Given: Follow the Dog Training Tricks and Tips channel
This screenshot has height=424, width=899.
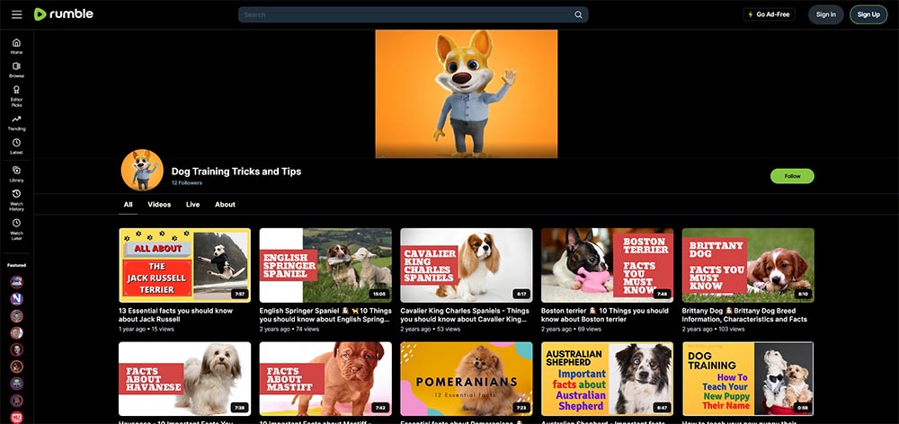Looking at the screenshot, I should [792, 176].
